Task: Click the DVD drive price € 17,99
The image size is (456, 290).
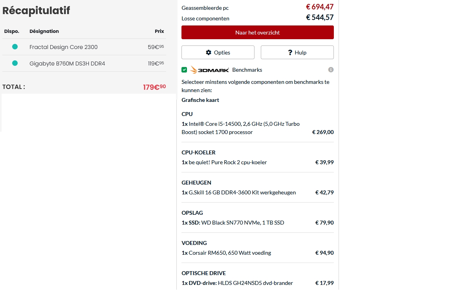Action: tap(324, 283)
